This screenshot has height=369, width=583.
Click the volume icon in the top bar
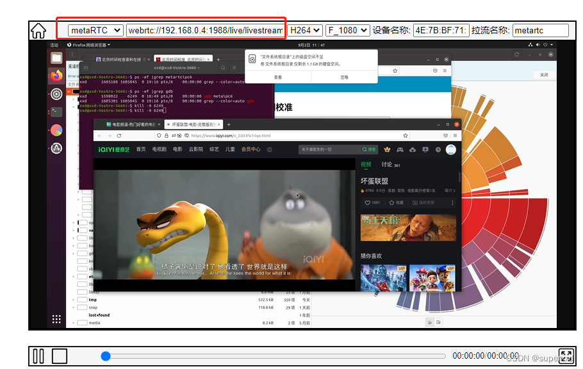[538, 45]
